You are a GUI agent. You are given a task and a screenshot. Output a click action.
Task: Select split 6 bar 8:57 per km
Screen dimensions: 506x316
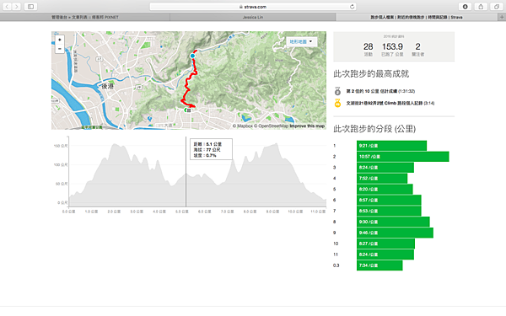point(389,200)
